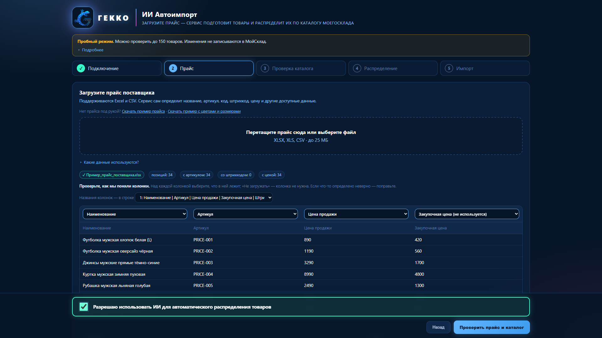This screenshot has width=602, height=338.
Task: Click the Назад button
Action: point(438,327)
